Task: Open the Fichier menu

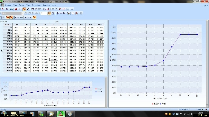Action: pyautogui.click(x=8, y=5)
